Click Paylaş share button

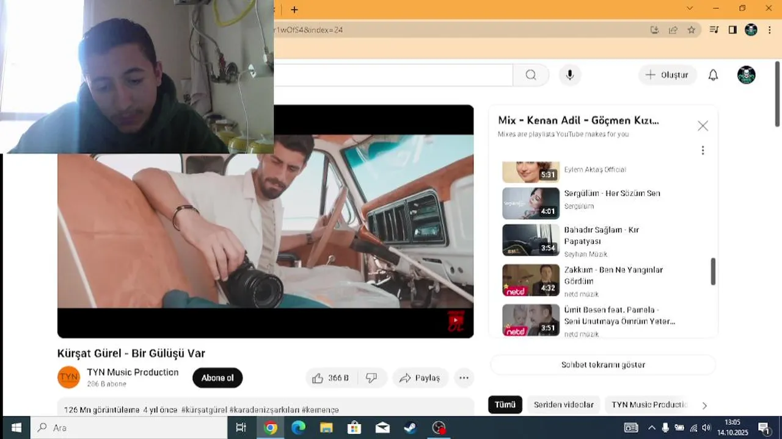(420, 378)
